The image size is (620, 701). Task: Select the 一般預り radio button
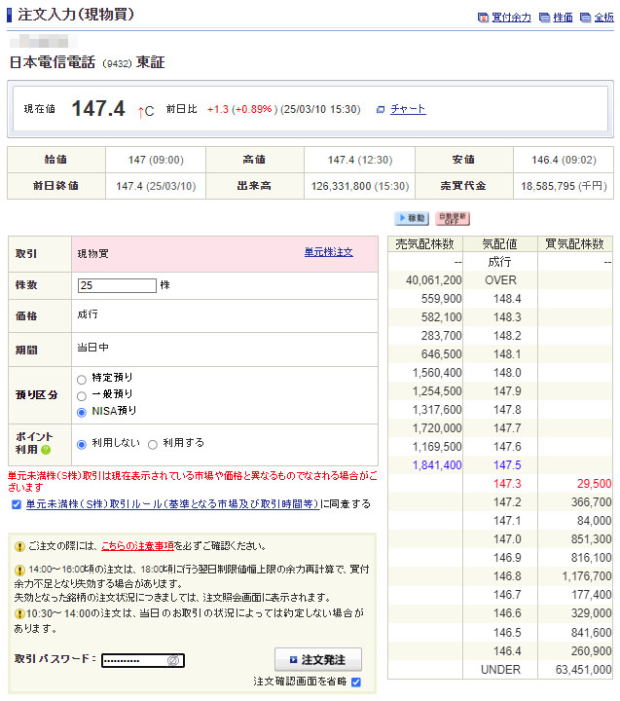click(x=82, y=394)
